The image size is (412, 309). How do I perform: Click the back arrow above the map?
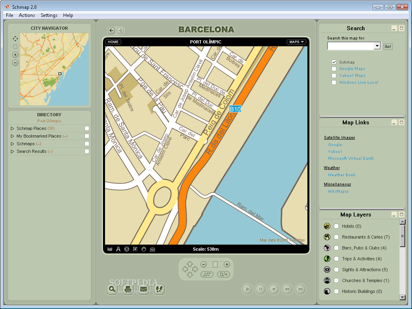[x=111, y=31]
